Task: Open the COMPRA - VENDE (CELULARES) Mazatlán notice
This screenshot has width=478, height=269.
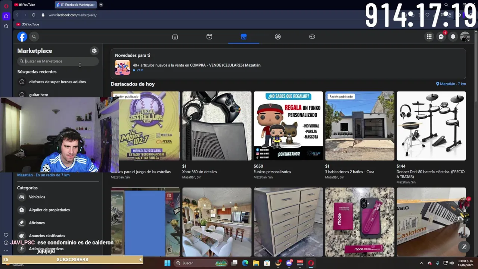Action: 197,65
